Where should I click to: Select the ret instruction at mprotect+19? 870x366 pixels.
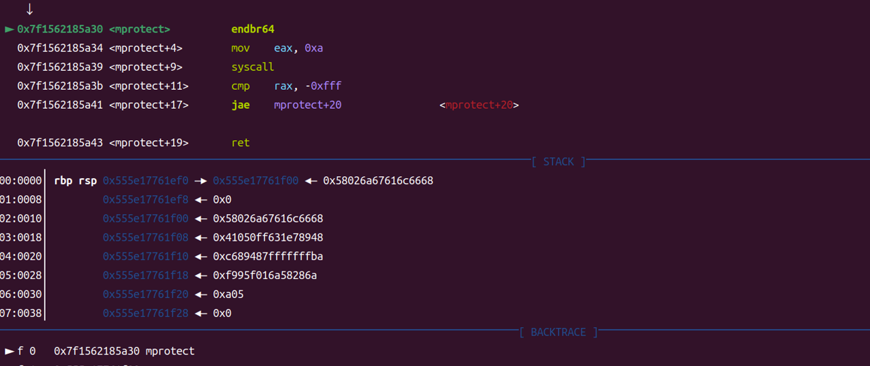(240, 143)
